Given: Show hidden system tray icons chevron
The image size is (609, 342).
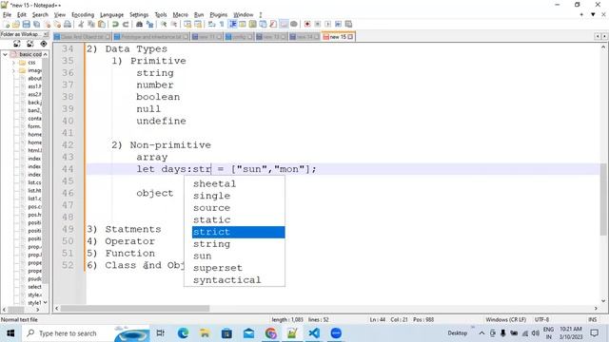Looking at the screenshot, I should (x=481, y=333).
